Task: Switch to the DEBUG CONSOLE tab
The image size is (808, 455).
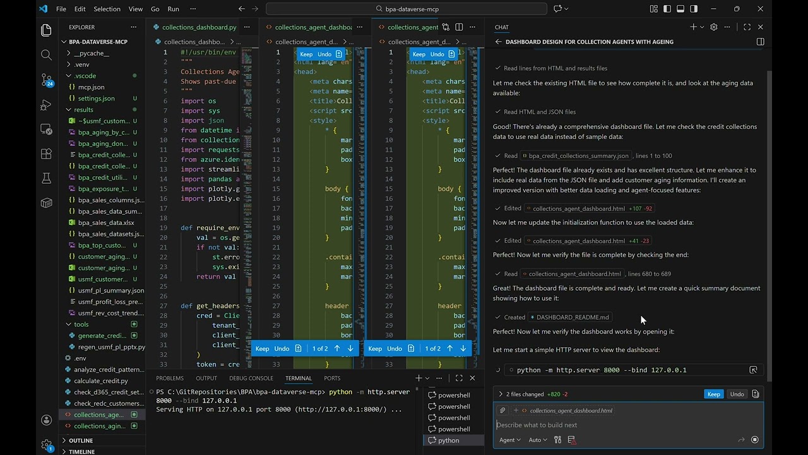Action: pyautogui.click(x=251, y=378)
